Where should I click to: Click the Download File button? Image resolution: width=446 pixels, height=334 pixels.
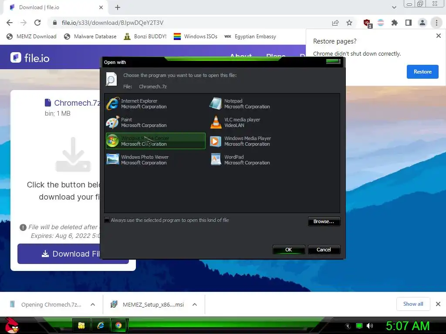pyautogui.click(x=73, y=254)
